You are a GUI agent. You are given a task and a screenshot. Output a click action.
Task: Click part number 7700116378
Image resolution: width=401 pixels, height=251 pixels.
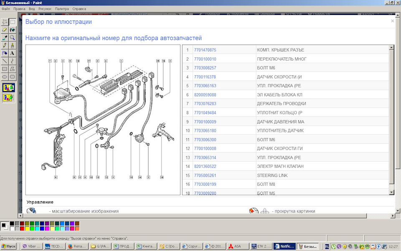coord(205,77)
